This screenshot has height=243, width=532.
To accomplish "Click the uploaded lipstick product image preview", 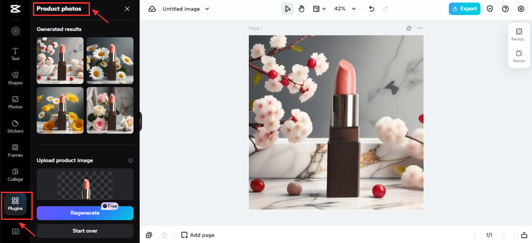I will coord(85,185).
